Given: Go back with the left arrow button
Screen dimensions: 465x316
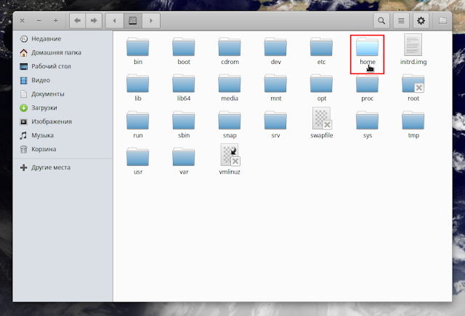Looking at the screenshot, I should coord(78,21).
